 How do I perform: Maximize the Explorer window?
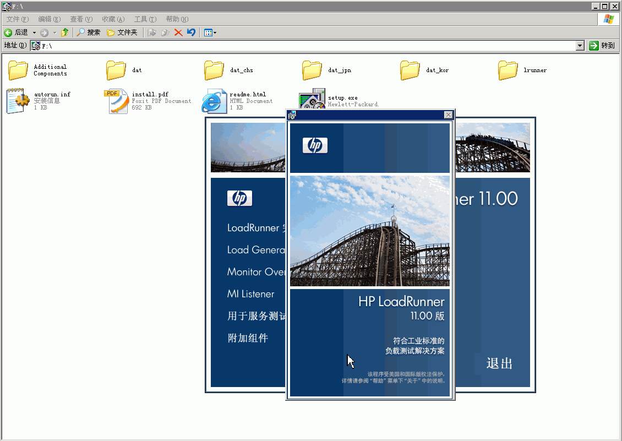click(604, 7)
